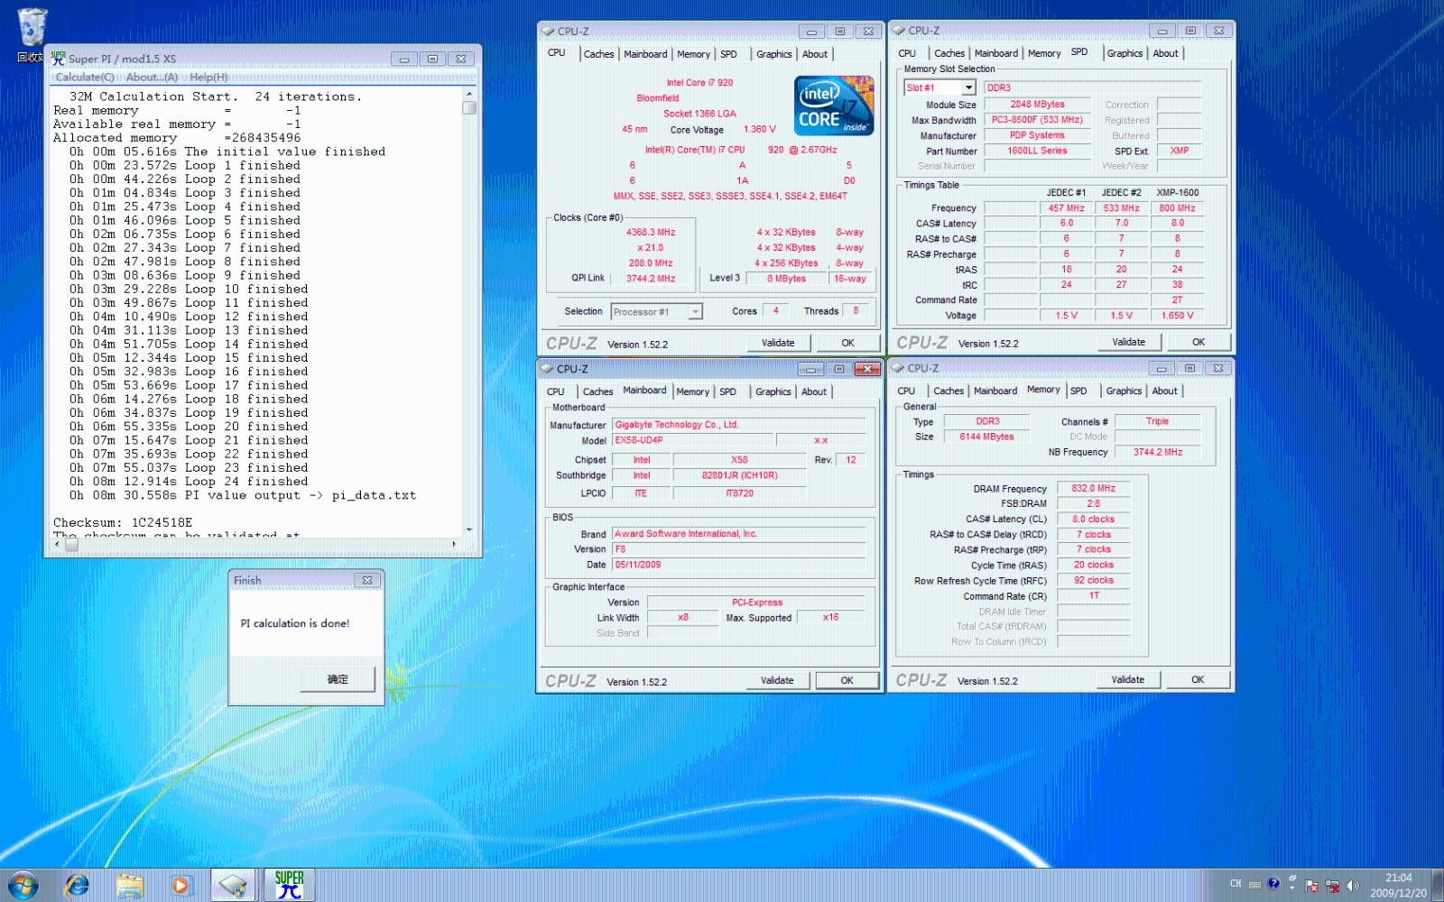Open Memory tab in the processor CPU-Z window
Viewport: 1444px width, 902px height.
(x=693, y=54)
